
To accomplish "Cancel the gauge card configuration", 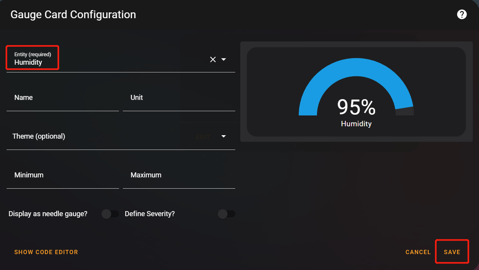I will coord(418,252).
